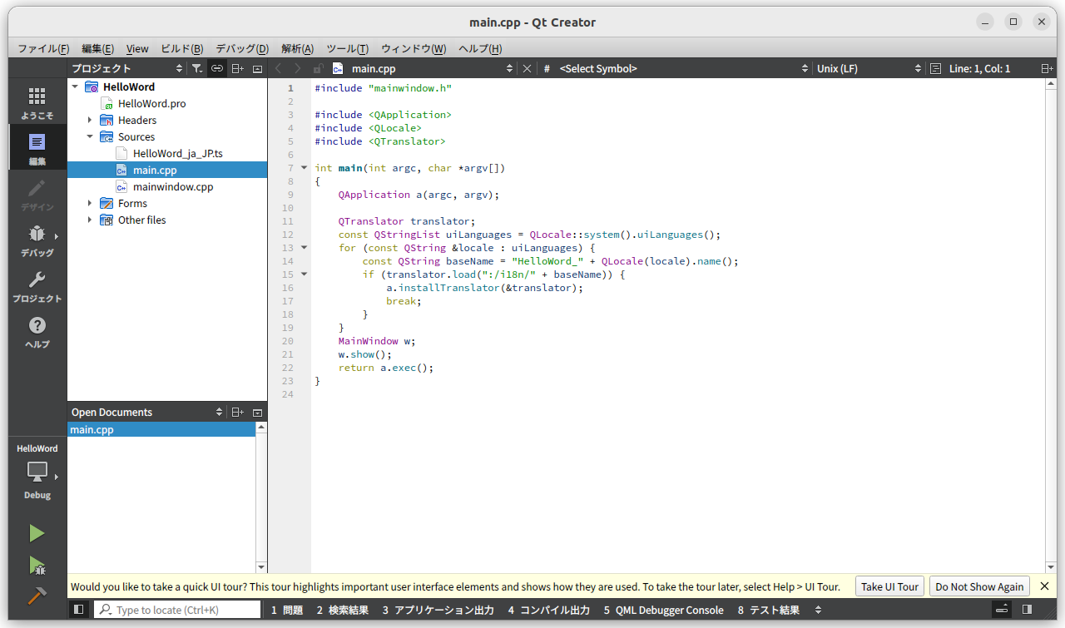Open the ヘルプ mode icon
Image resolution: width=1065 pixels, height=628 pixels.
[37, 326]
